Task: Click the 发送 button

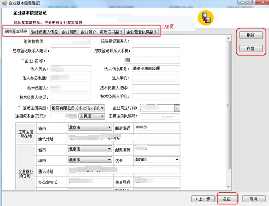Action: [x=227, y=199]
